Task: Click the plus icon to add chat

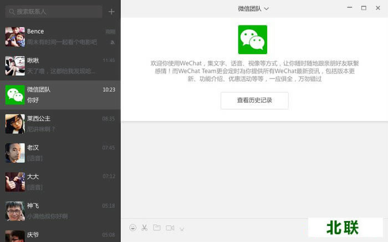Action: (111, 11)
